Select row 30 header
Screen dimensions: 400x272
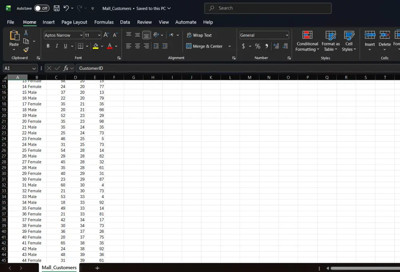pyautogui.click(x=4, y=173)
